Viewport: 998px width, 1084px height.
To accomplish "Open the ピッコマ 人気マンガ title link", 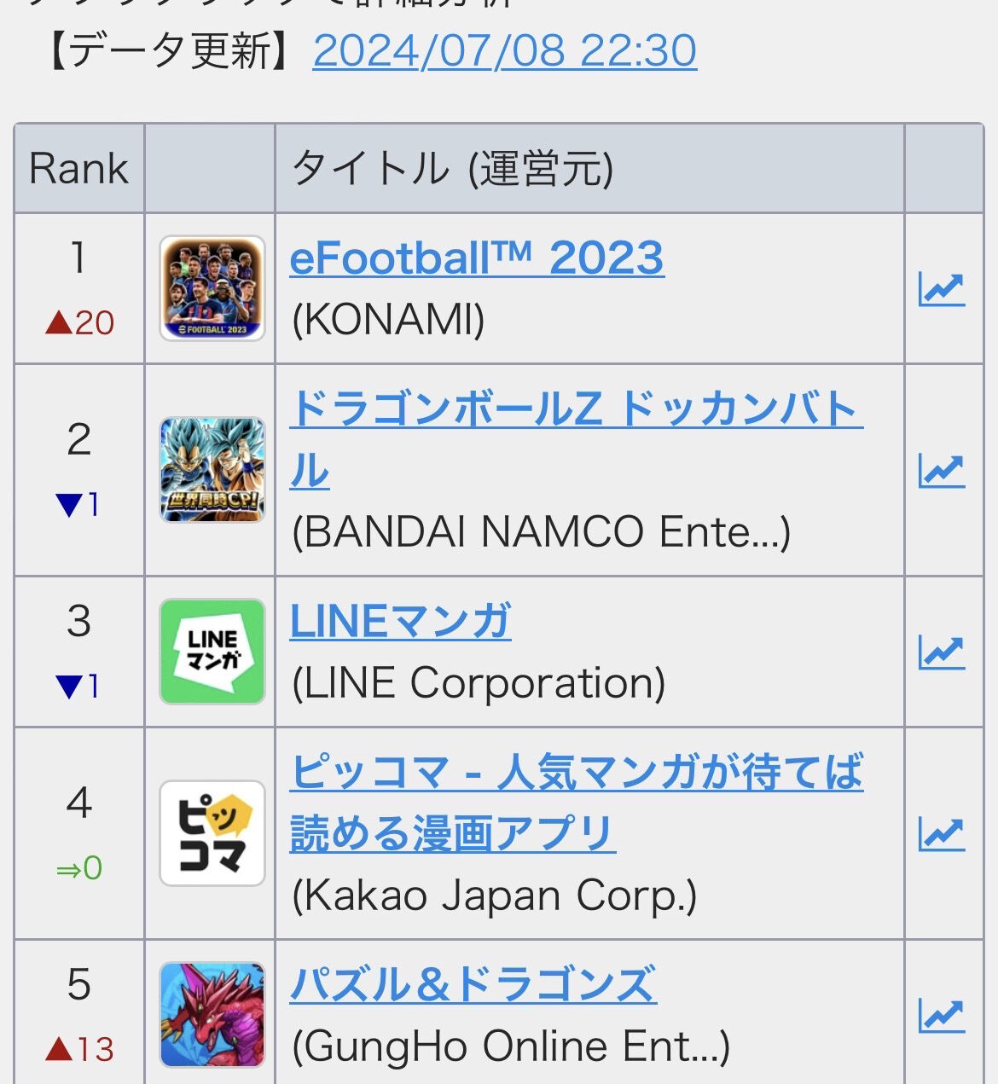I will (x=577, y=803).
